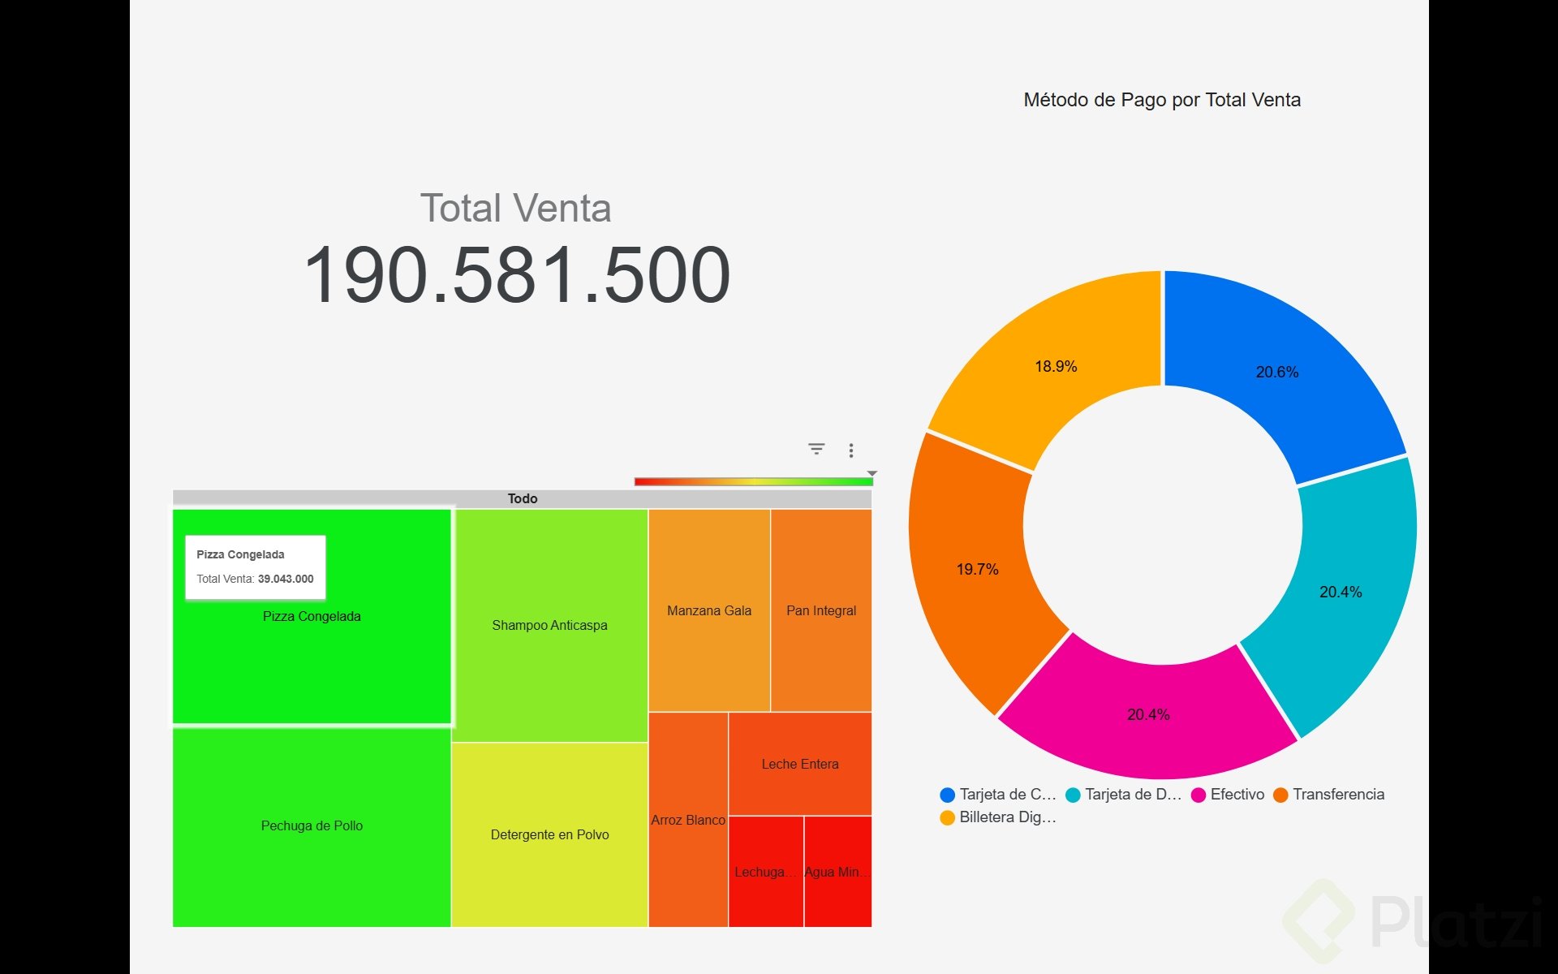Open treemap three-dot more options menu
The width and height of the screenshot is (1558, 974).
pos(850,450)
